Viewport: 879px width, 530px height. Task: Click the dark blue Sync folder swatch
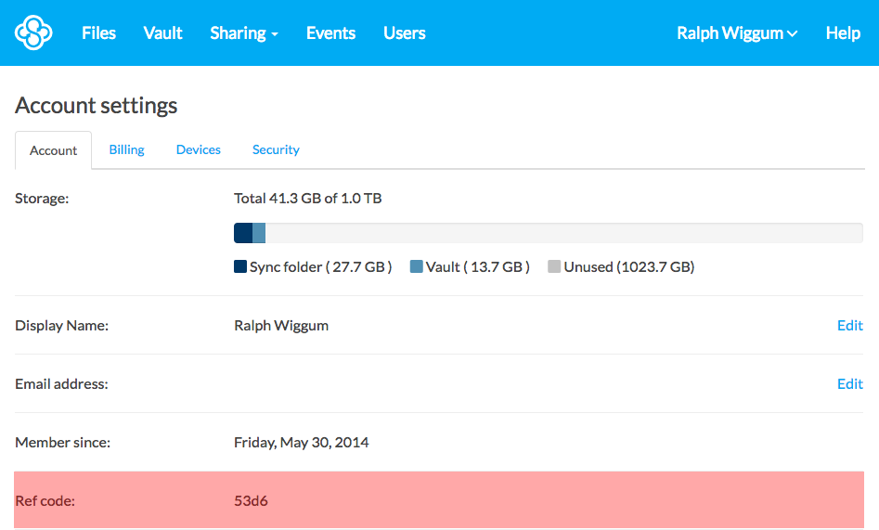(240, 267)
